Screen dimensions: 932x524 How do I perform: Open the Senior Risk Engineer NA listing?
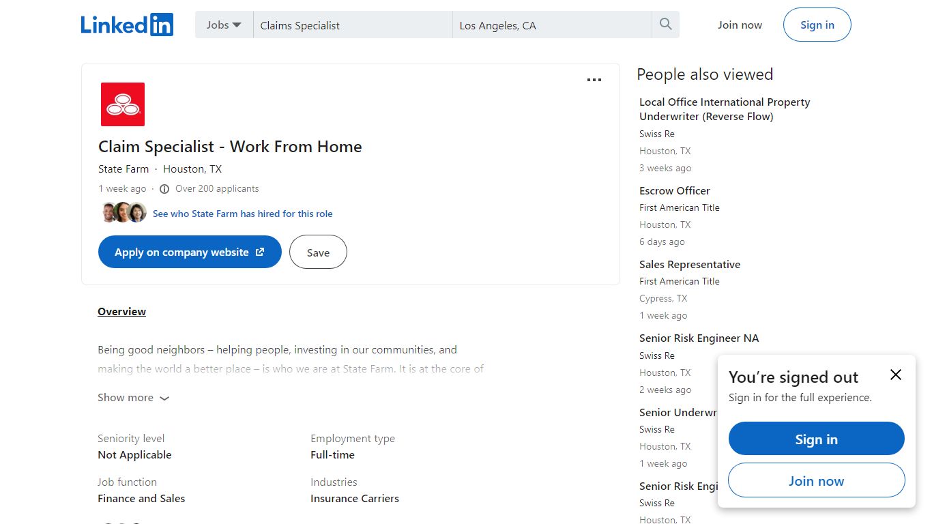[x=699, y=338]
